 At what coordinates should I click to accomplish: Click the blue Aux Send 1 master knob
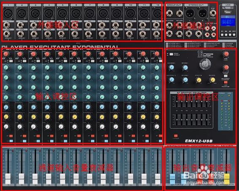pyautogui.click(x=171, y=67)
